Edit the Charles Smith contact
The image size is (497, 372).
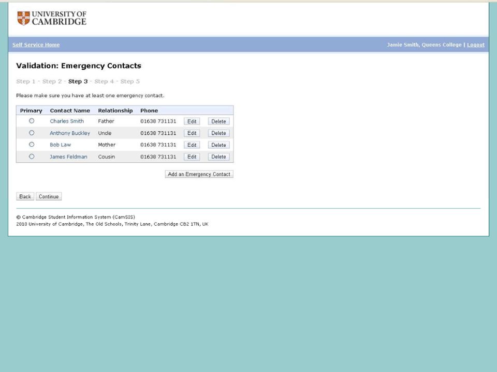click(192, 121)
